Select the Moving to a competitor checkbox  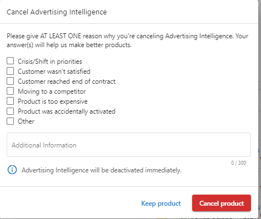(x=10, y=91)
